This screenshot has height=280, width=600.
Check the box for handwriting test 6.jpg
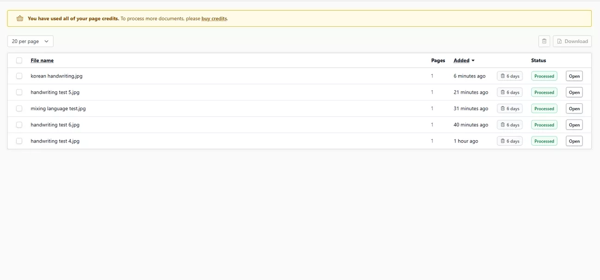pos(19,125)
